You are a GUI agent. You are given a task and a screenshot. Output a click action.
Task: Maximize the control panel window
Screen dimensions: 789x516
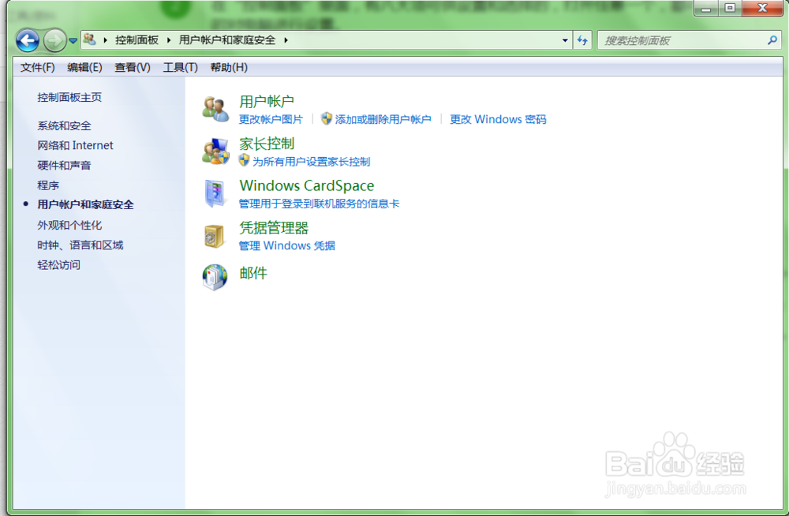[730, 9]
